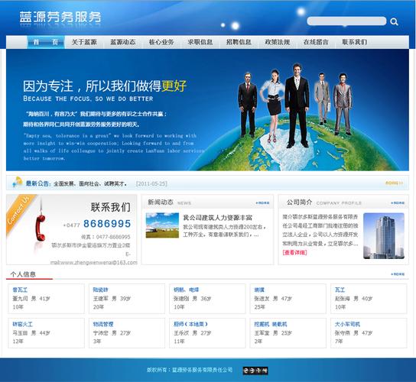
Task: Open the 政策法规 menu item
Action: pyautogui.click(x=278, y=42)
